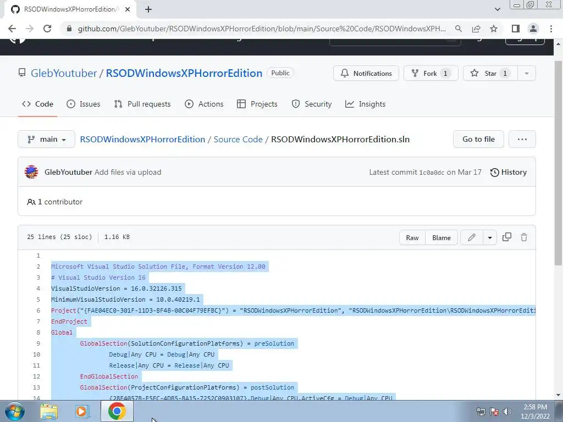The width and height of the screenshot is (563, 422).
Task: Click the 'Global' code line
Action: point(62,332)
